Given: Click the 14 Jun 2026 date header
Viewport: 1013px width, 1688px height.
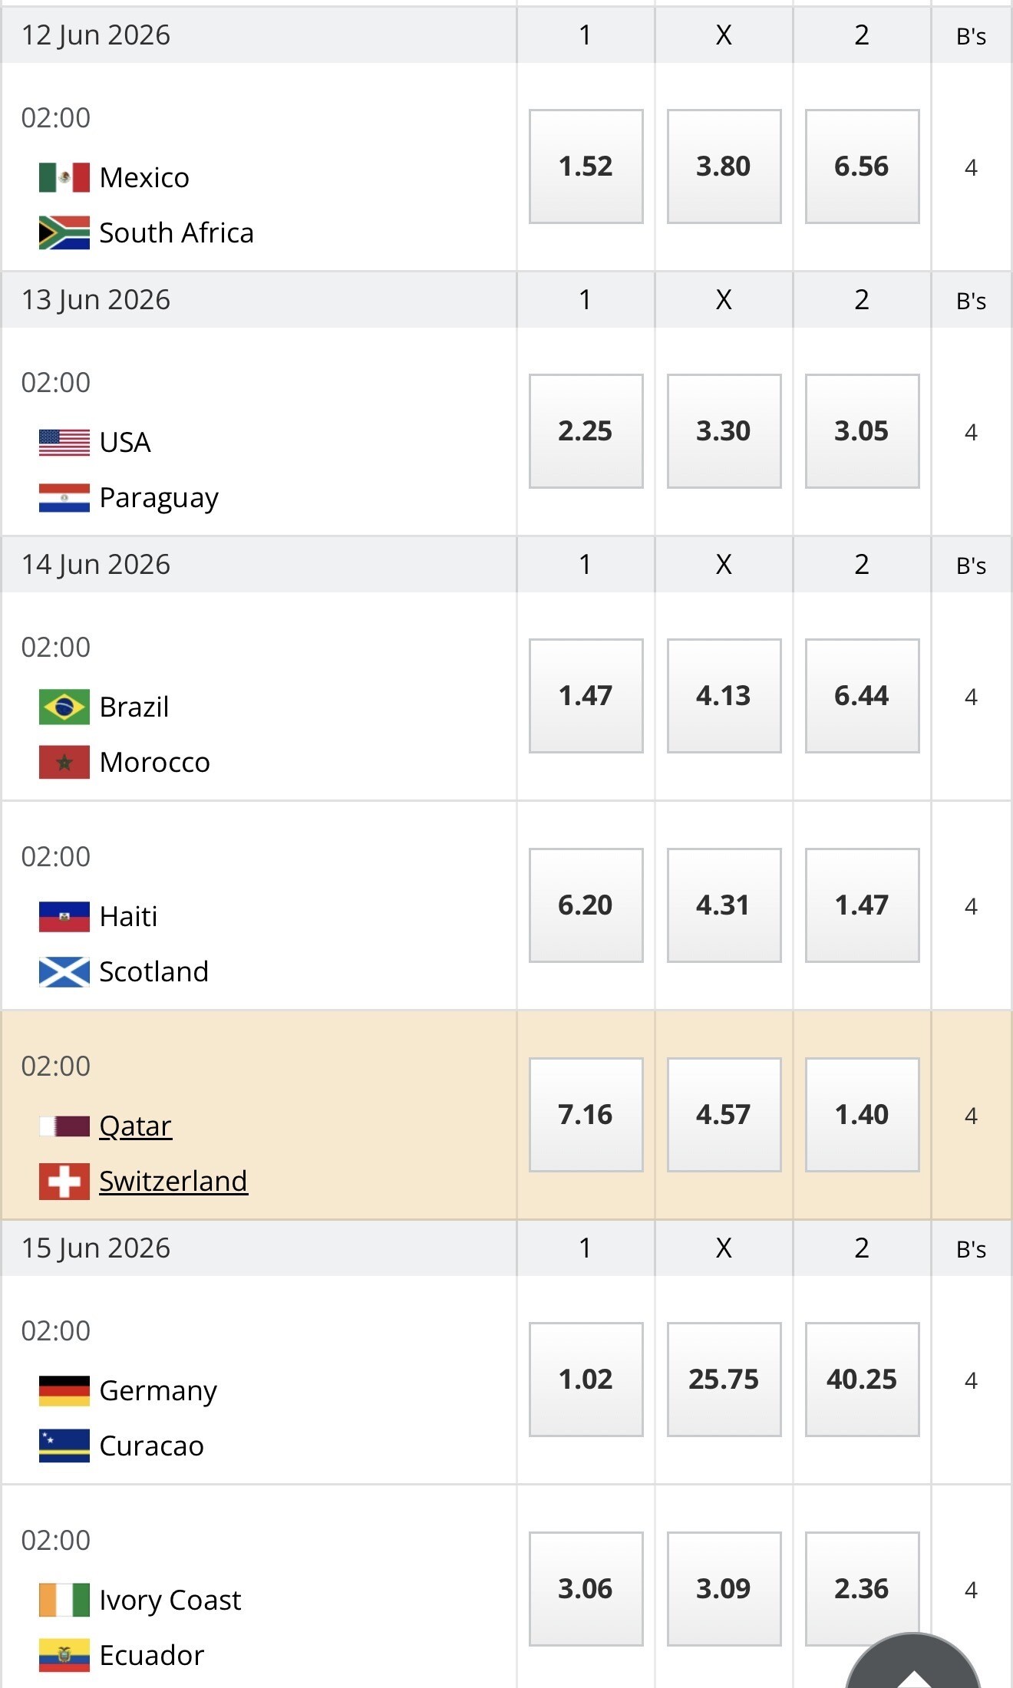Looking at the screenshot, I should [96, 565].
